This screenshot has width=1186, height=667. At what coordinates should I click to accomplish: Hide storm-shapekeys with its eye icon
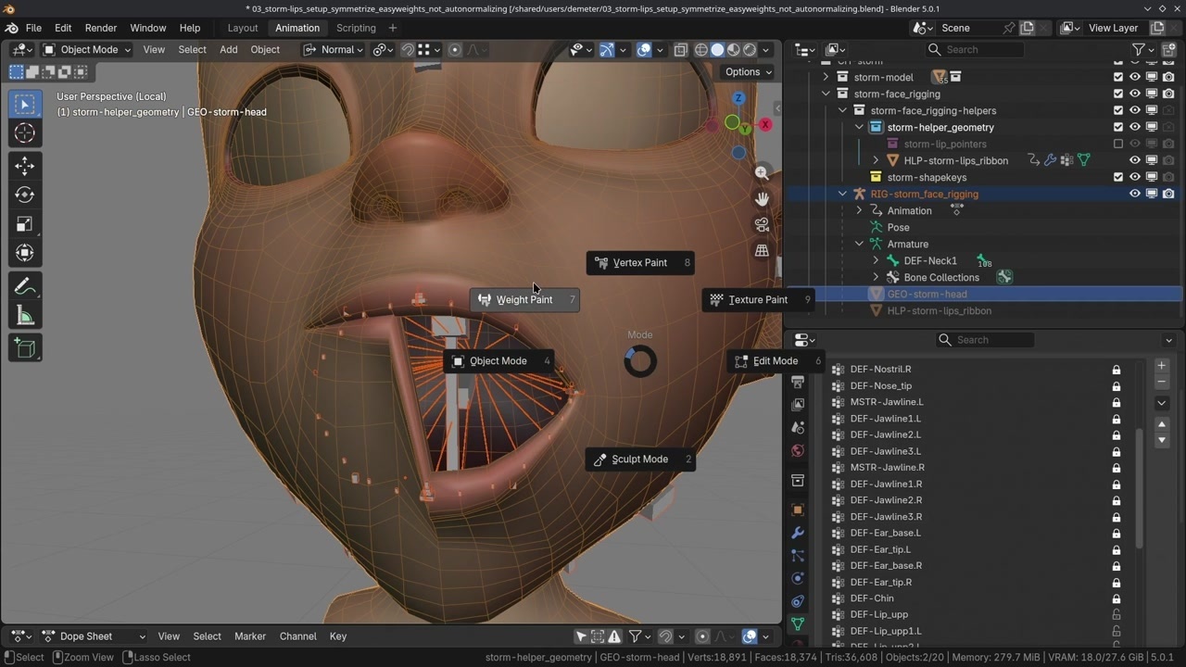click(1134, 178)
